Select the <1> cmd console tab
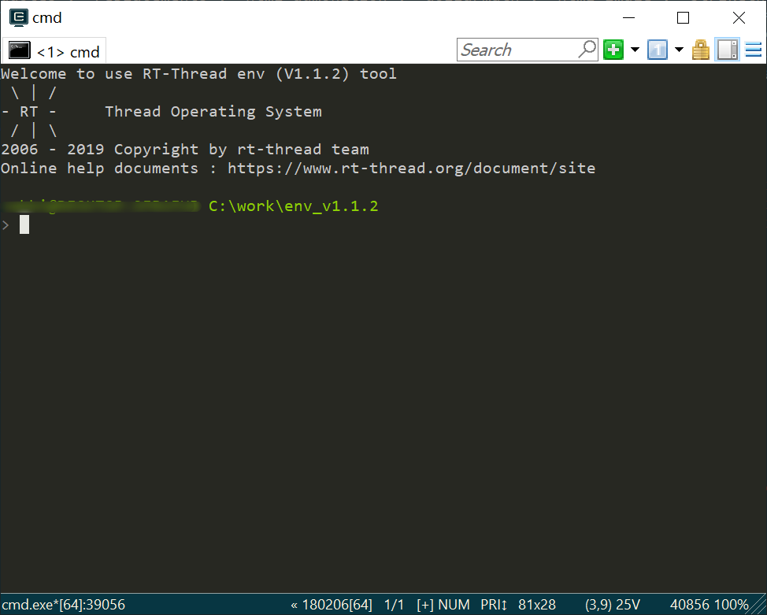 point(54,51)
